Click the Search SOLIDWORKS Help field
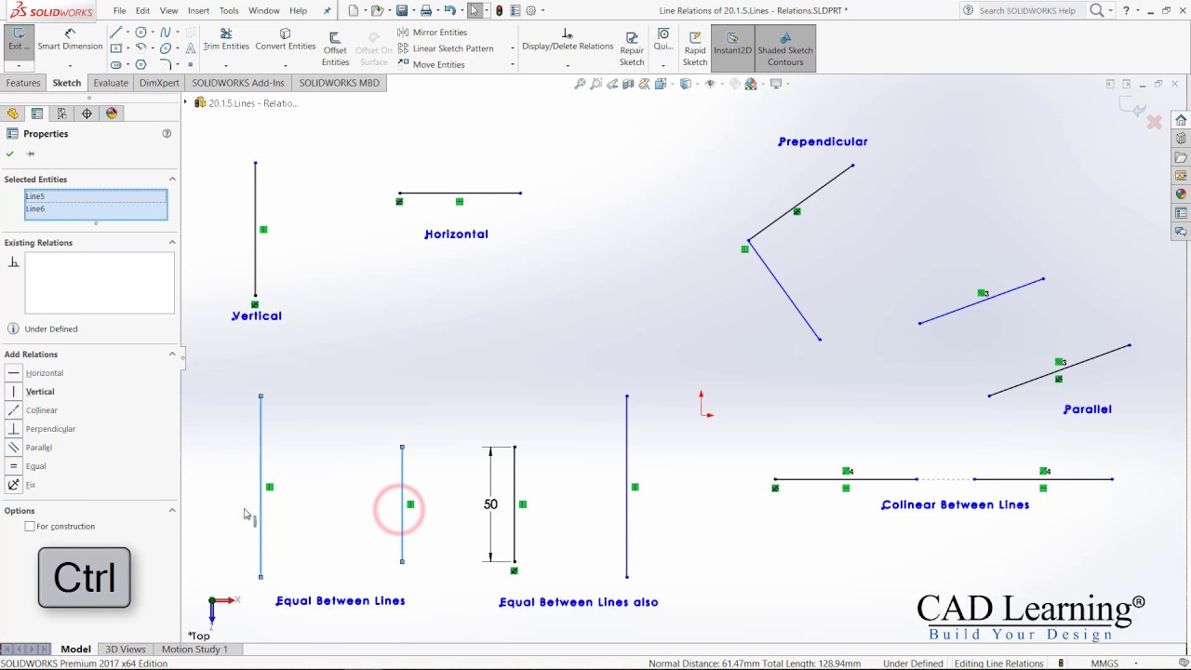 click(1026, 10)
